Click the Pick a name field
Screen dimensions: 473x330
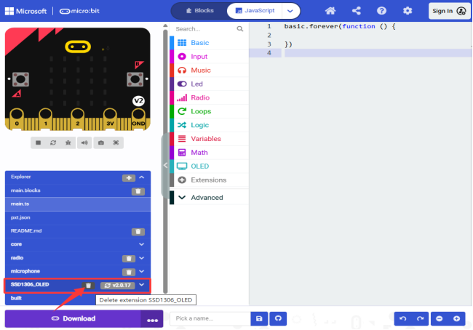click(x=210, y=318)
